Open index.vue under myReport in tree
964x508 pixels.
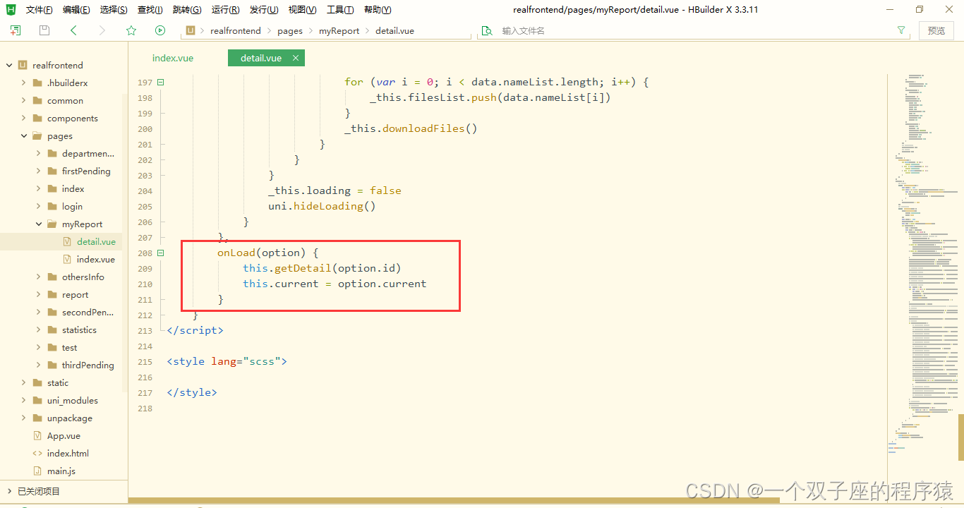[95, 259]
